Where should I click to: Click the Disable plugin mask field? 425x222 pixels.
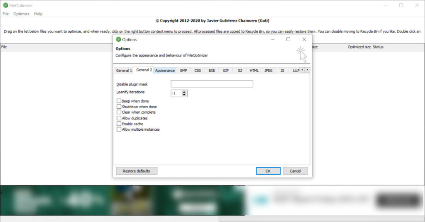click(x=212, y=84)
